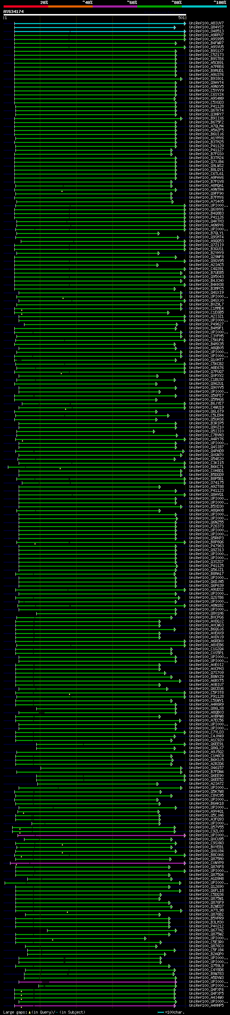Click the white query sequence bar

pos(95,15)
